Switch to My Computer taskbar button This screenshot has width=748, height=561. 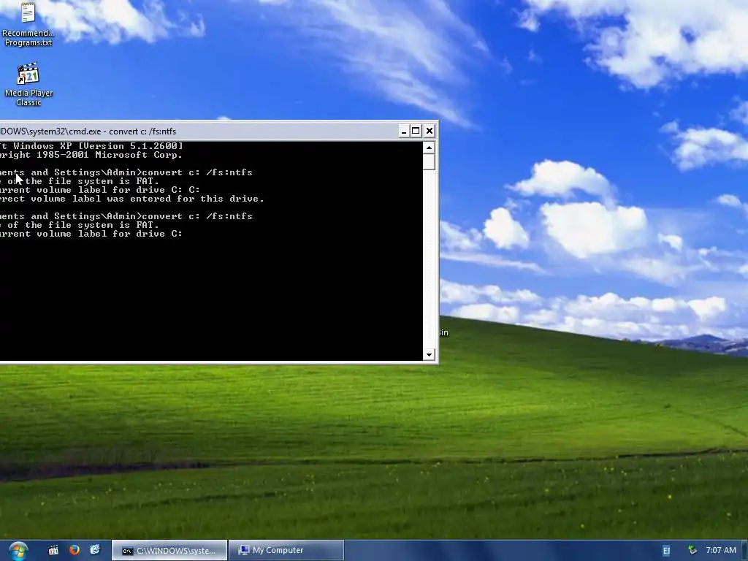pyautogui.click(x=286, y=551)
